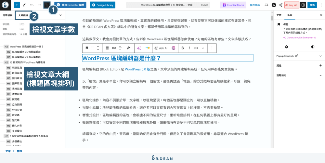This screenshot has height=163, width=325.
Task: Click the heading block type icon in toolbar
Action: tap(87, 48)
